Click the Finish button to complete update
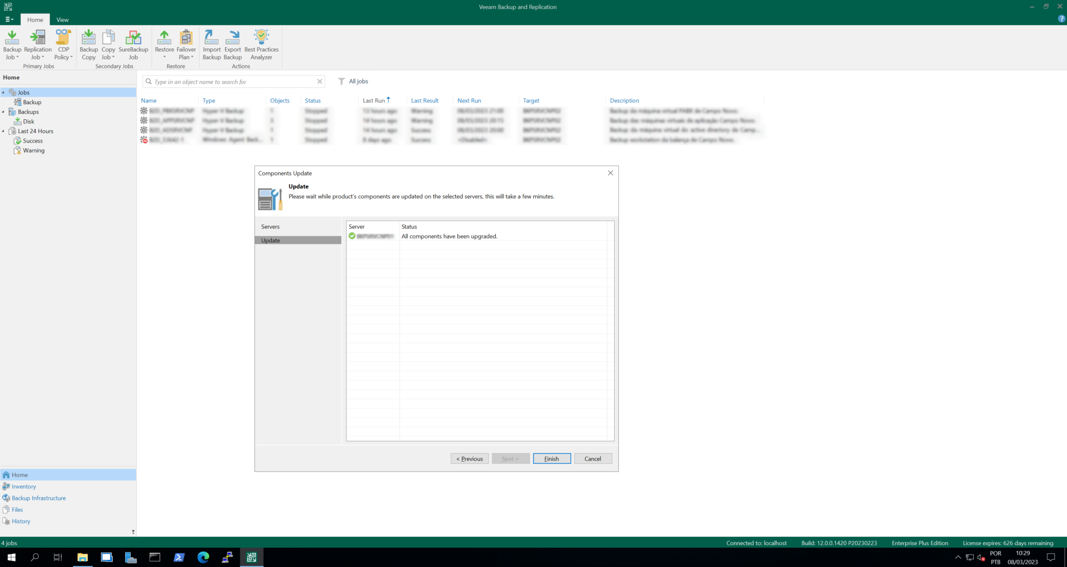The height and width of the screenshot is (567, 1067). tap(551, 458)
